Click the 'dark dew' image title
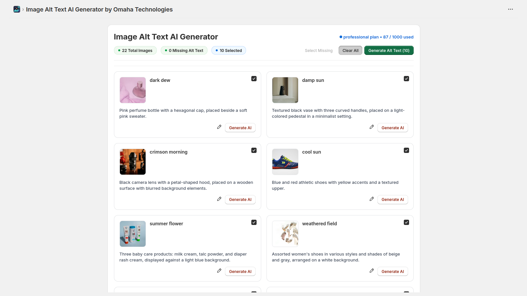This screenshot has width=527, height=296. 160,80
